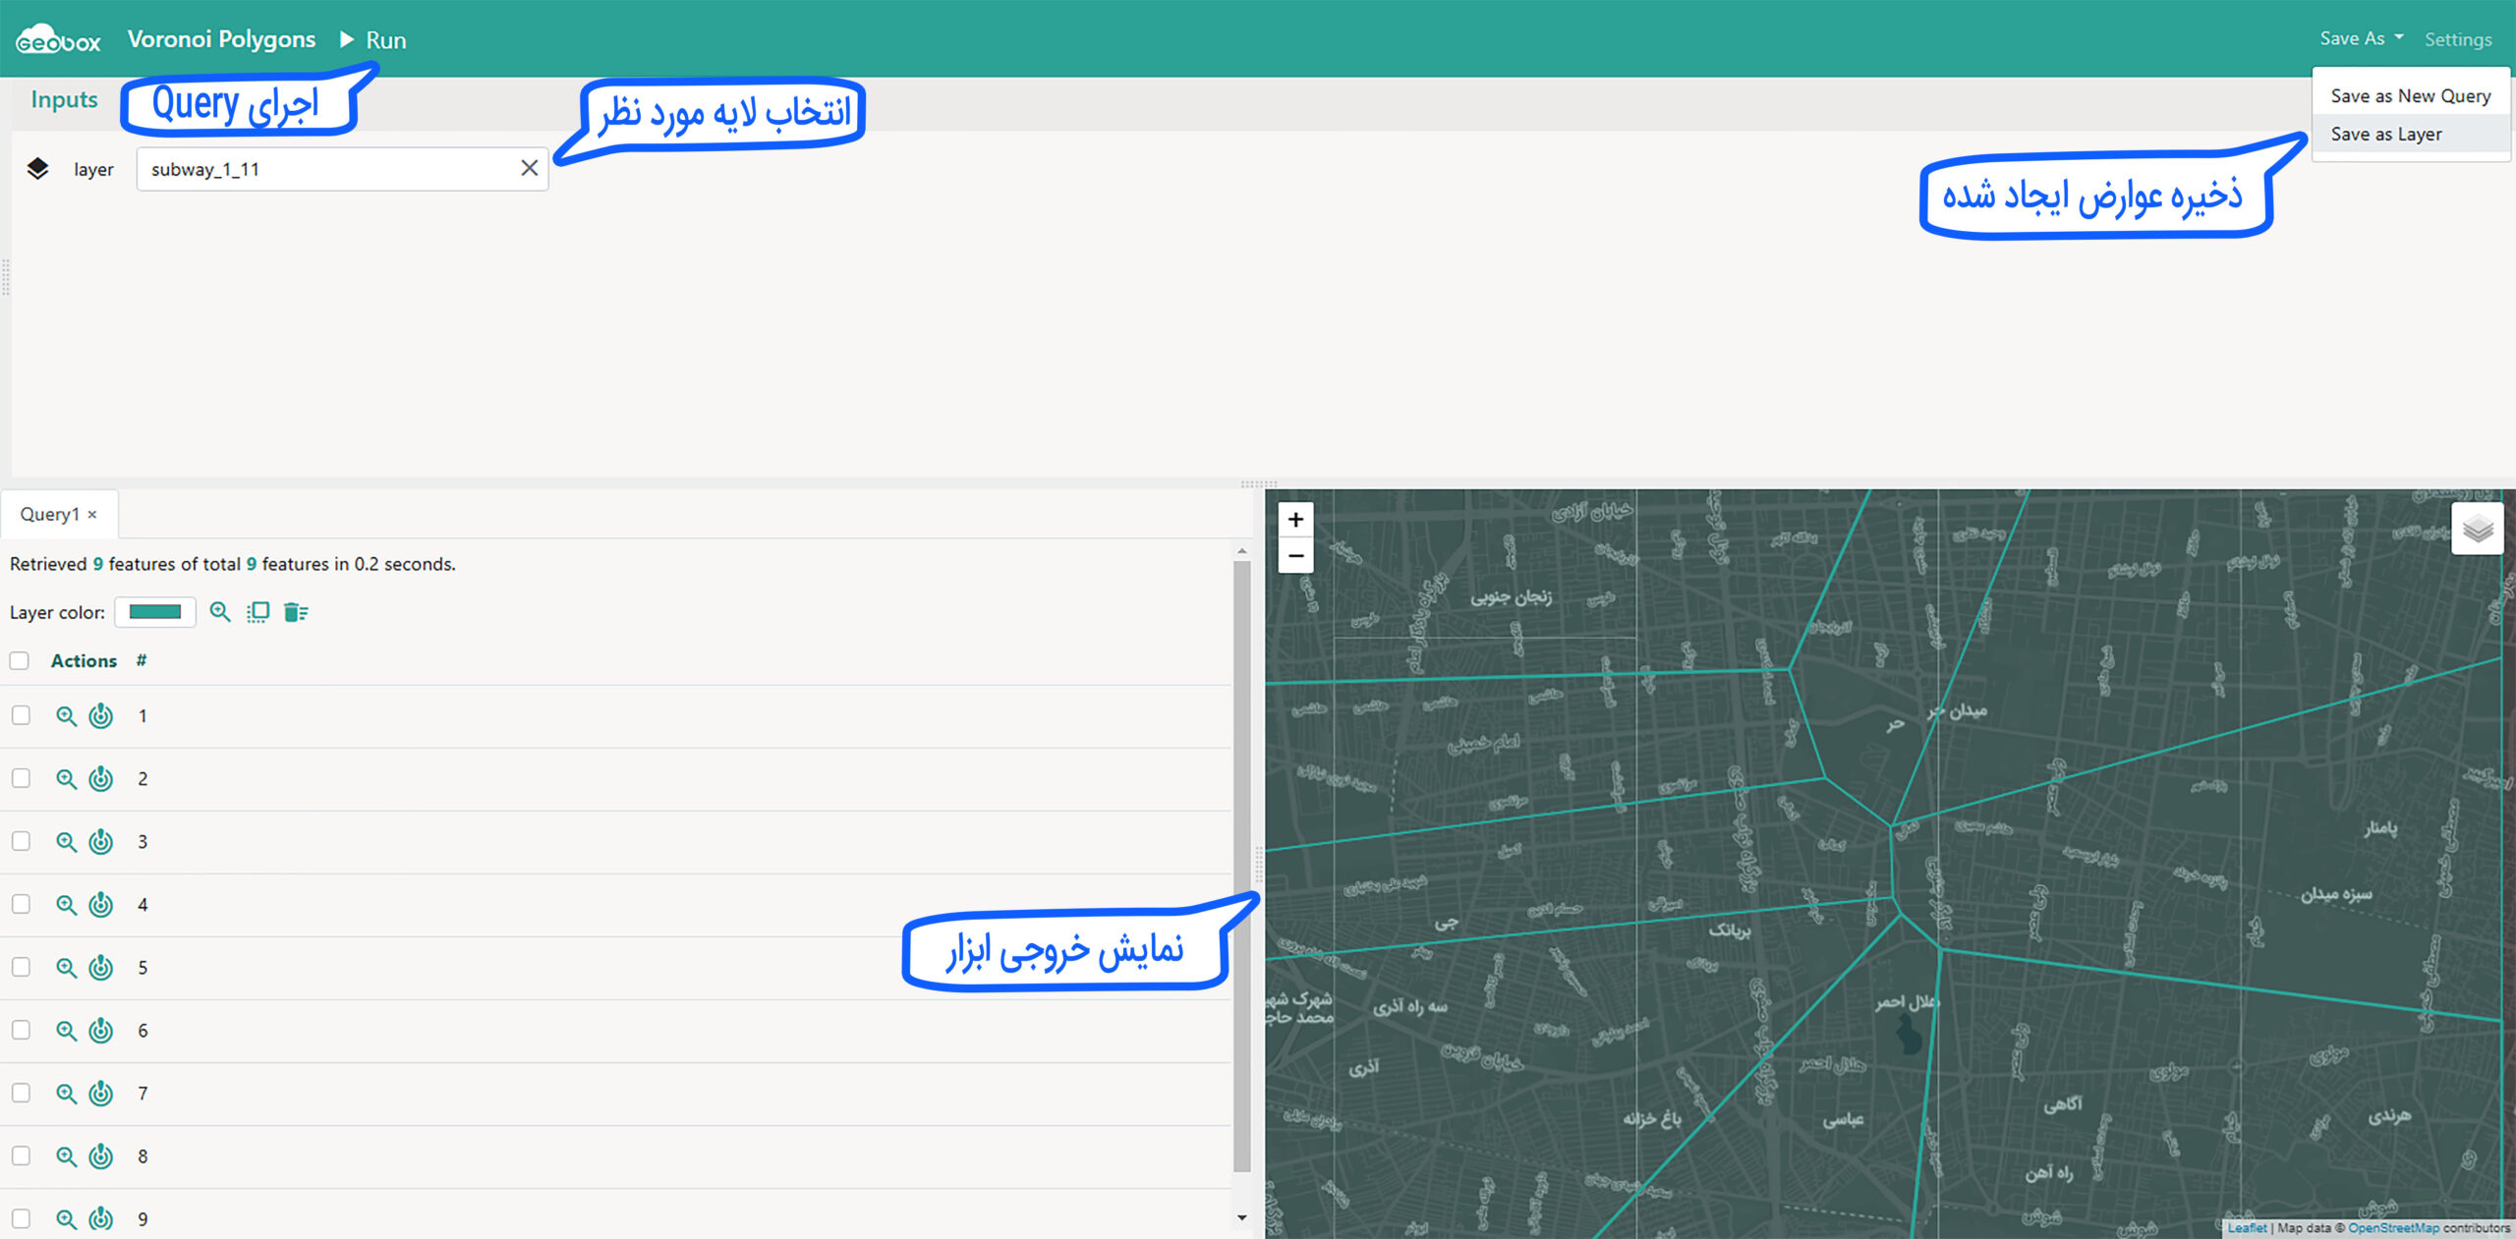
Task: Open the teal Layer color swatch
Action: [155, 612]
